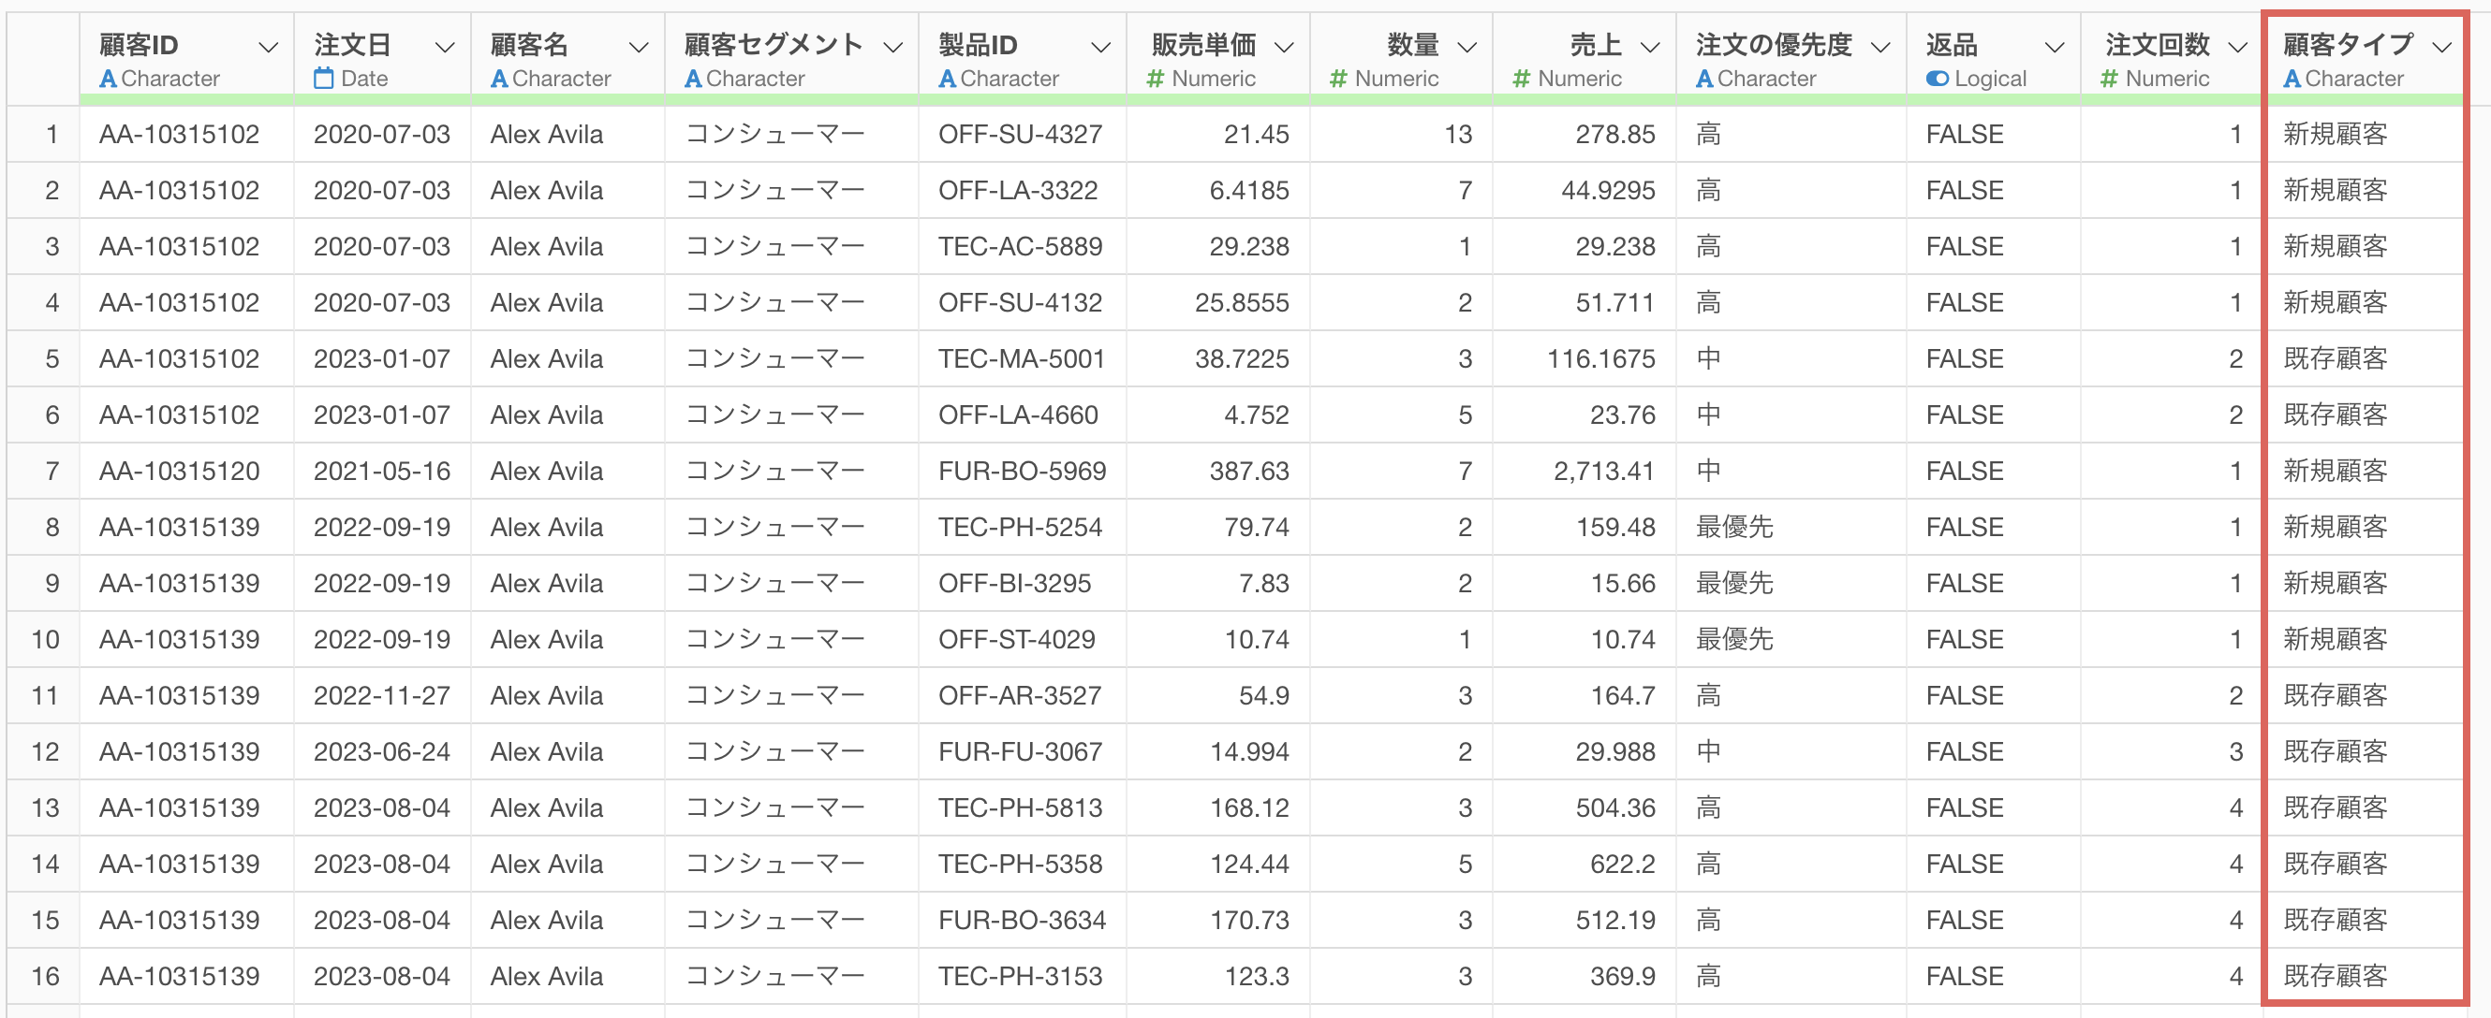Screen dimensions: 2491x1018
Task: Click the Character type icon under 製品ID
Action: point(948,80)
